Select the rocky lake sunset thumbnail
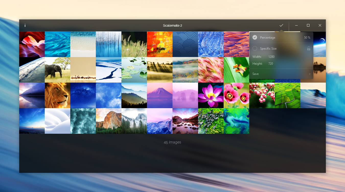 [x=185, y=121]
